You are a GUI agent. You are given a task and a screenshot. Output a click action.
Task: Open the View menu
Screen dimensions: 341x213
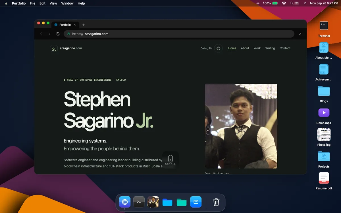53,3
